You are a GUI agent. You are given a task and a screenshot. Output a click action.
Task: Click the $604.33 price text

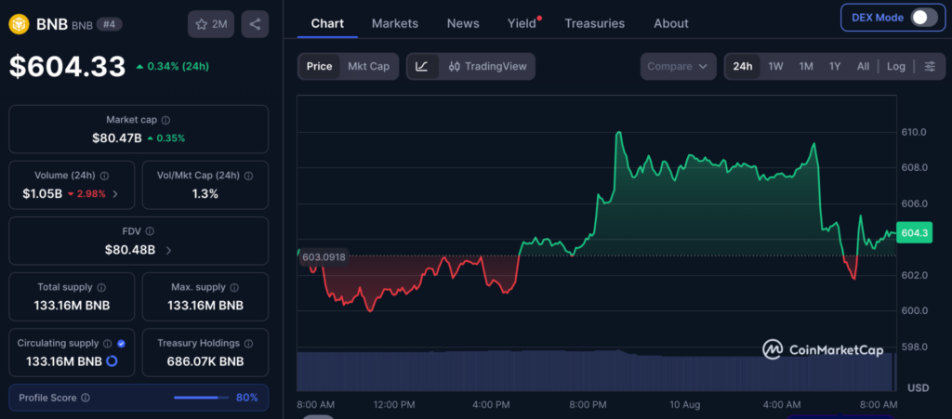(67, 66)
